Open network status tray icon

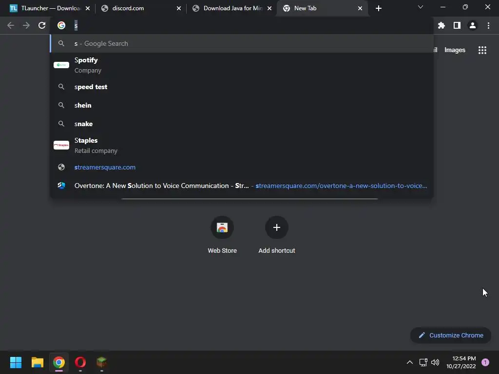423,362
